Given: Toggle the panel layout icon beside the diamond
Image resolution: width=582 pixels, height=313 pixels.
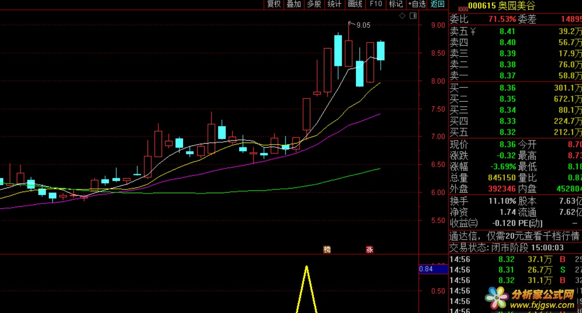Looking at the screenshot, I should (x=413, y=16).
